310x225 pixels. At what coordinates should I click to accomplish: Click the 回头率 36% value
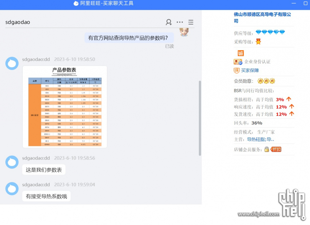tap(257, 123)
